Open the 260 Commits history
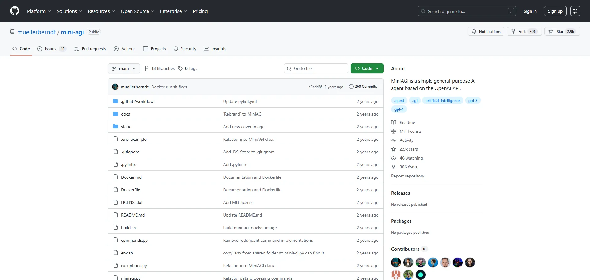Image resolution: width=590 pixels, height=280 pixels. [363, 87]
